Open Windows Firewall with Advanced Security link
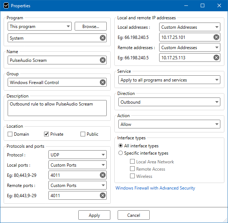 pos(155,188)
